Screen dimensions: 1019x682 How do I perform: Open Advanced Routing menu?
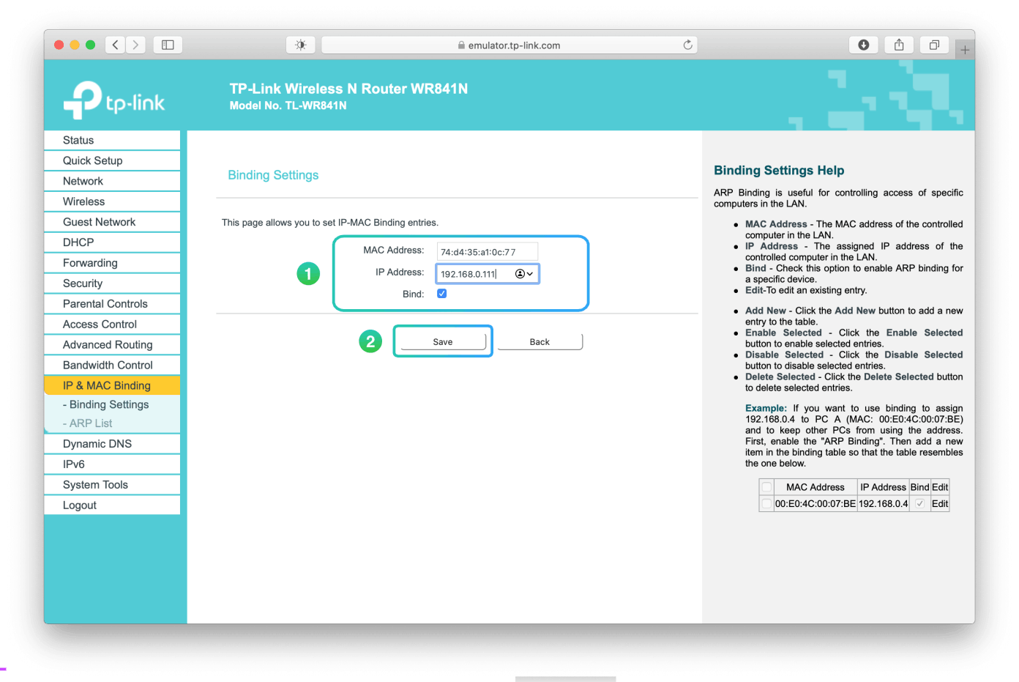[112, 345]
